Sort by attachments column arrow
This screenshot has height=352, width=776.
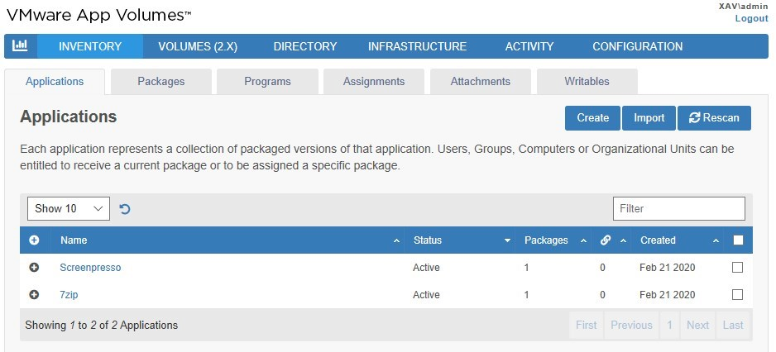[624, 240]
